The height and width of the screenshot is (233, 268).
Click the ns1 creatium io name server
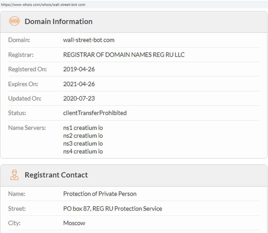pos(83,128)
